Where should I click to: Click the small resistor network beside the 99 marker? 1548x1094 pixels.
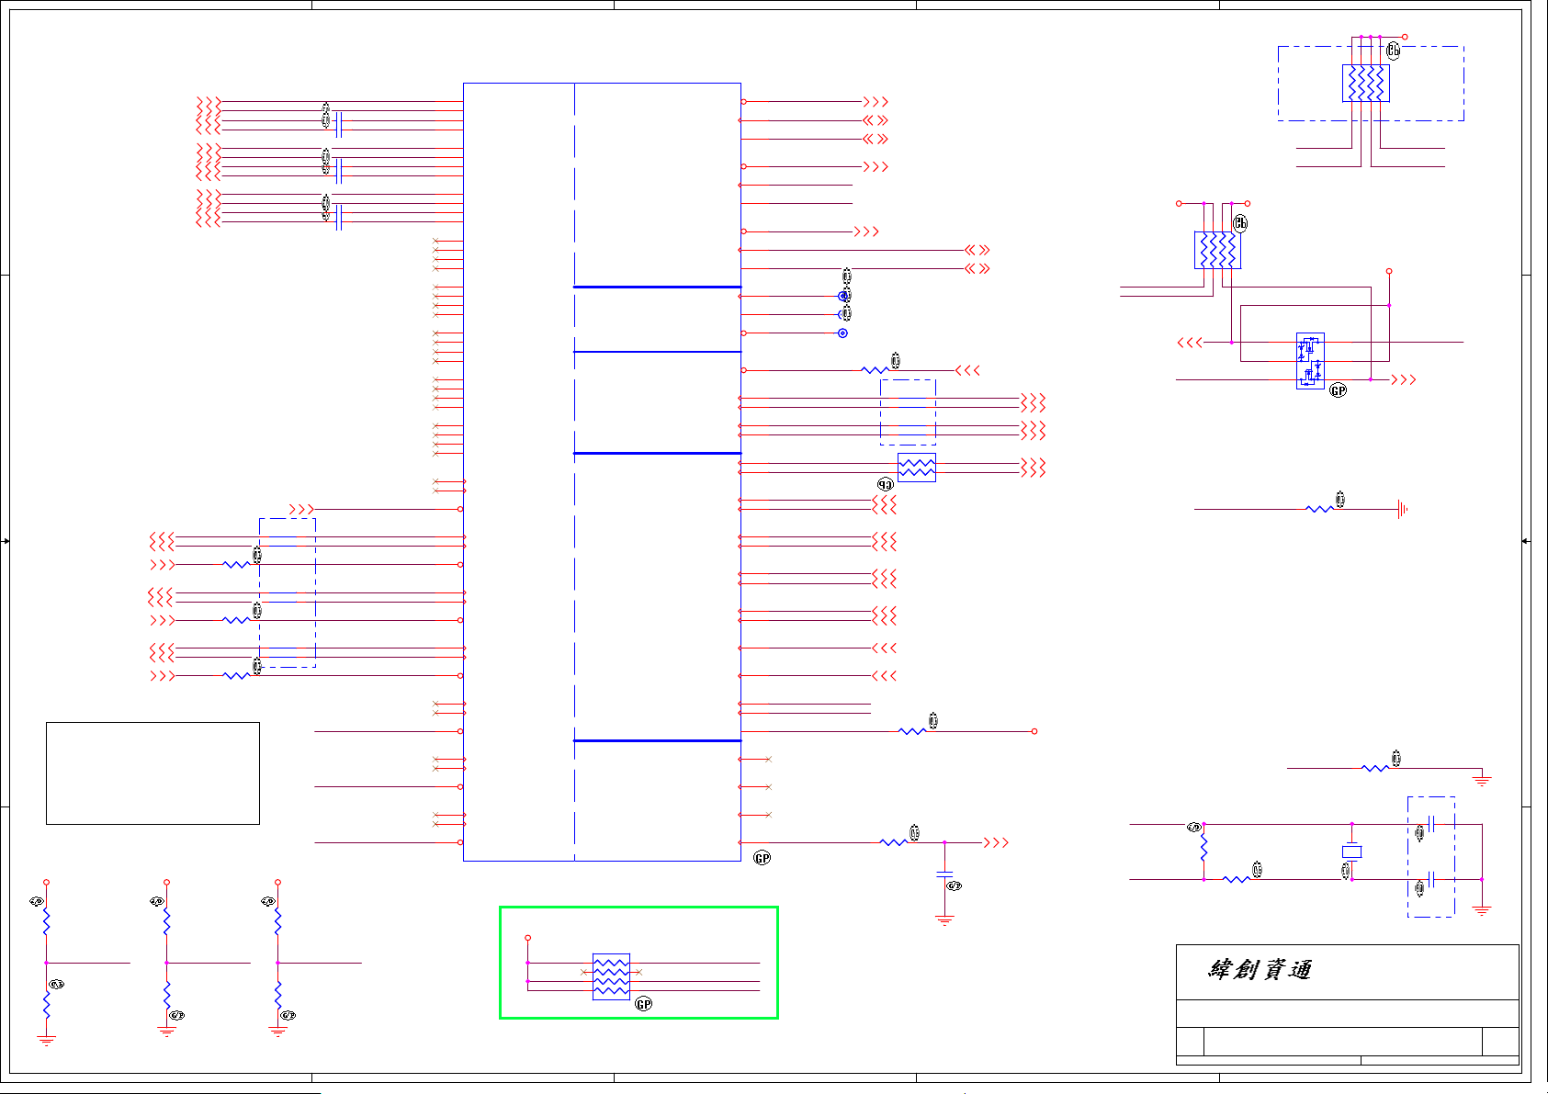pyautogui.click(x=917, y=468)
